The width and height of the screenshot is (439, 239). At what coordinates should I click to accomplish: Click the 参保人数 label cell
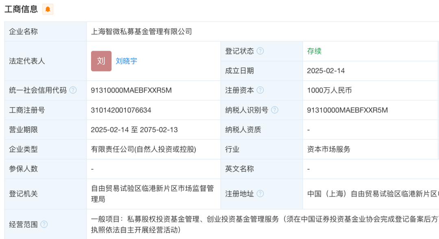click(x=46, y=169)
